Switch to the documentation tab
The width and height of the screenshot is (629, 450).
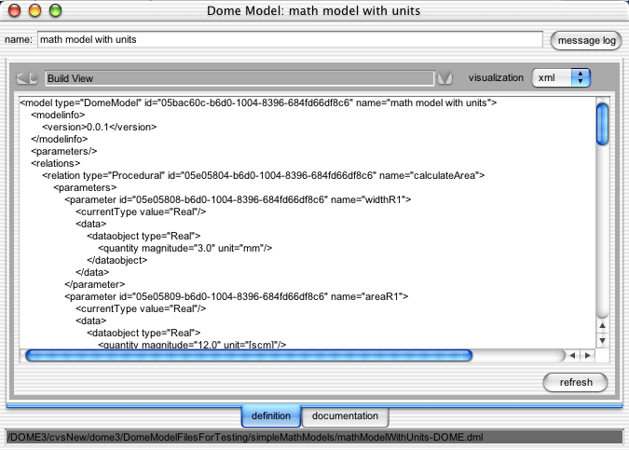(345, 416)
